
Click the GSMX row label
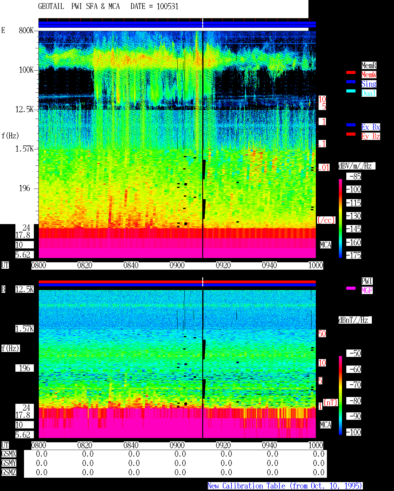9,454
